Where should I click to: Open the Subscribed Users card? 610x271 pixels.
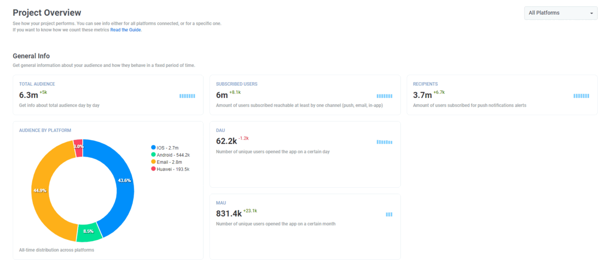304,95
